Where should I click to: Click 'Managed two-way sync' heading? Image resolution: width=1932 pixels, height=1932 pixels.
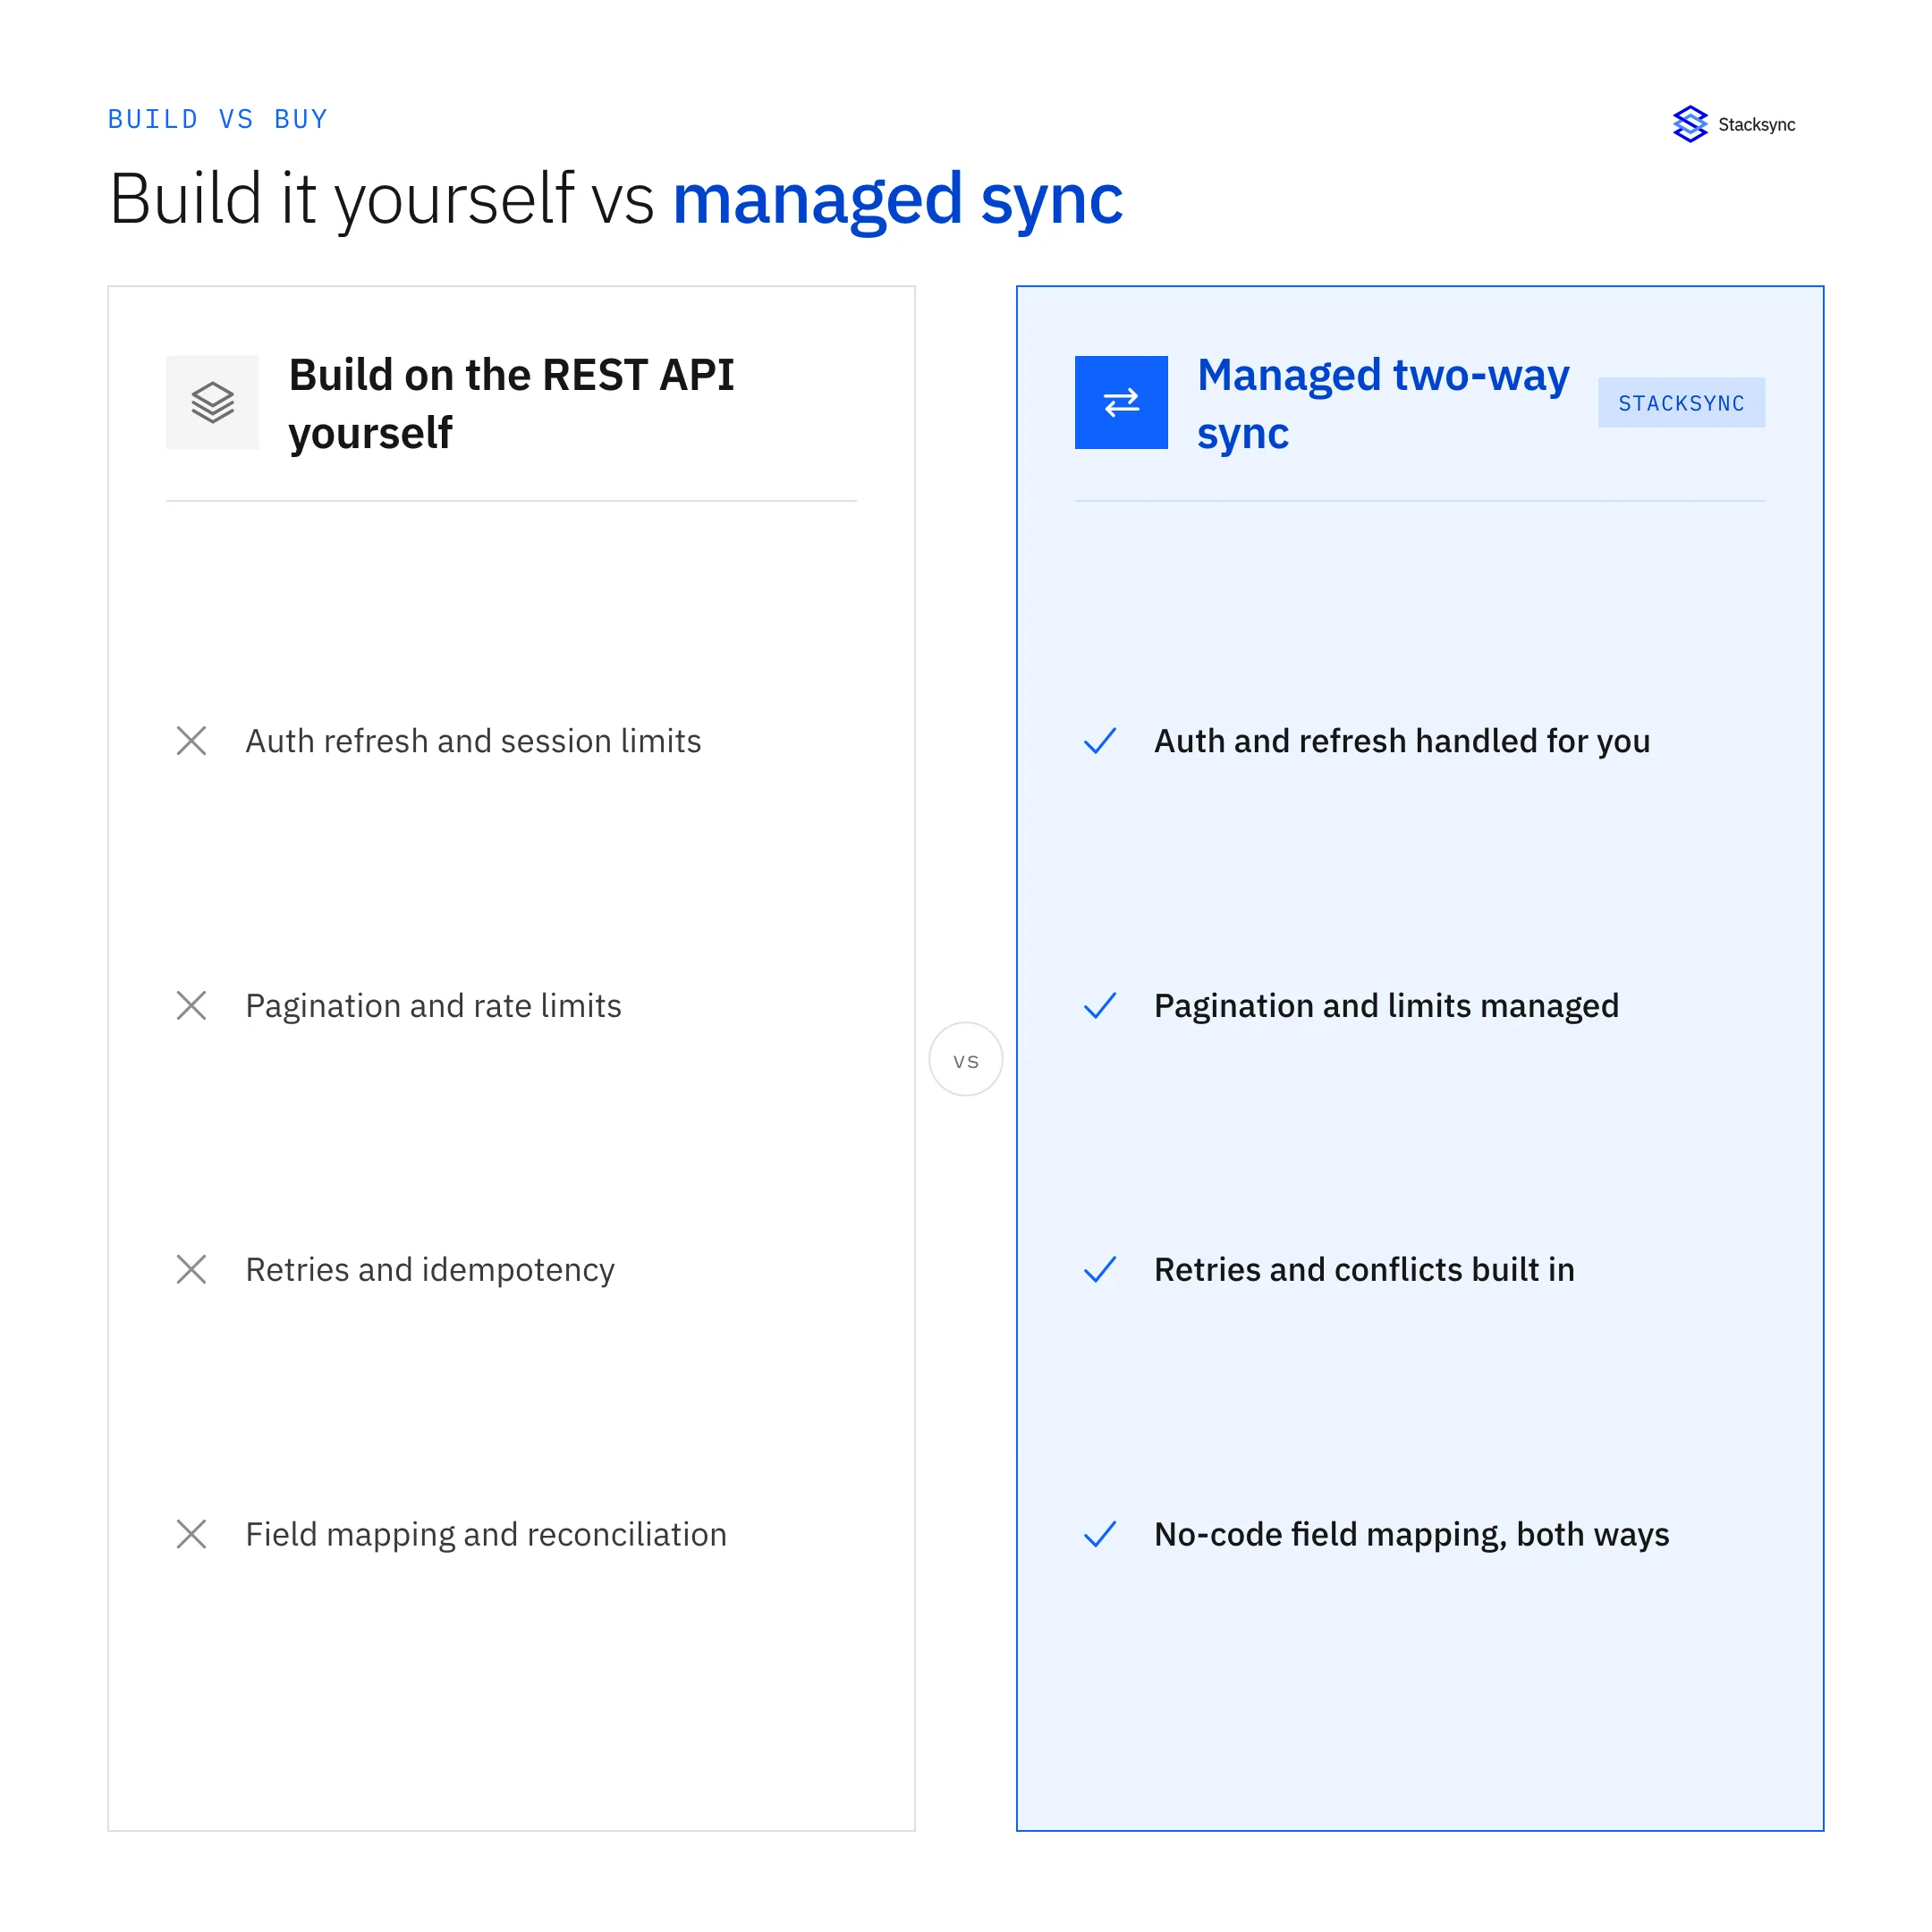click(x=1383, y=403)
